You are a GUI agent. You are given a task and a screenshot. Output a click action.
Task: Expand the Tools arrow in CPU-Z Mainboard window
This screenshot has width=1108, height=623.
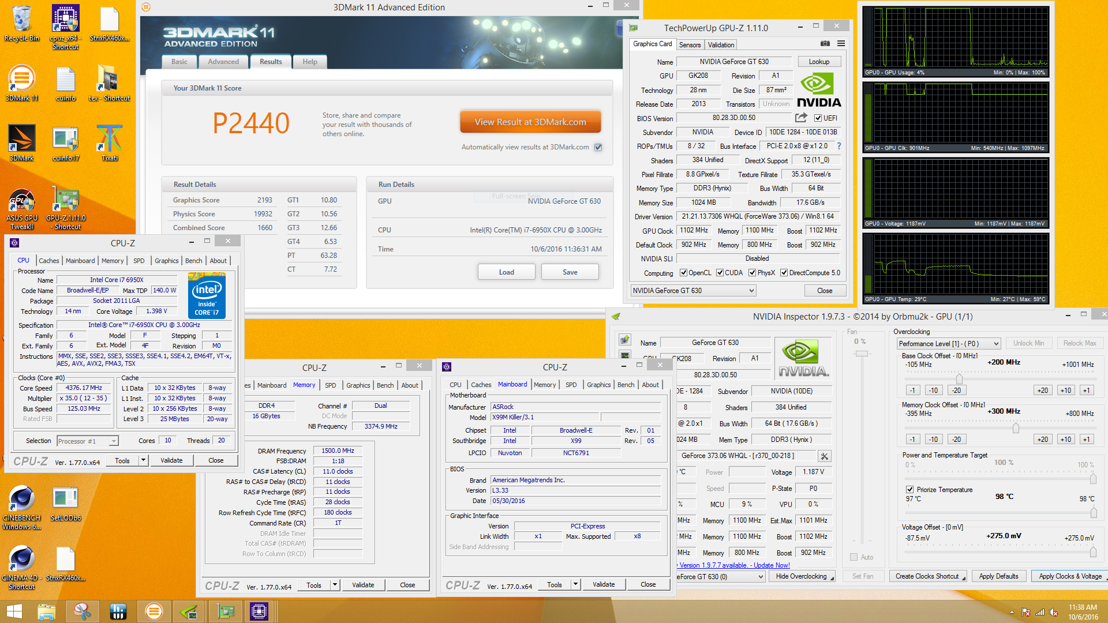tap(575, 584)
